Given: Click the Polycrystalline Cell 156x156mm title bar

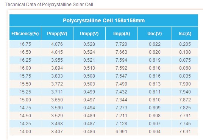Looking at the screenshot, I should click(104, 20).
